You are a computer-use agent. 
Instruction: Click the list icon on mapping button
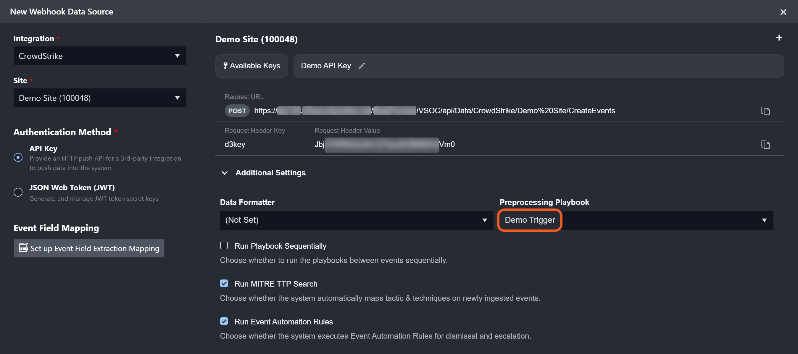pyautogui.click(x=23, y=248)
